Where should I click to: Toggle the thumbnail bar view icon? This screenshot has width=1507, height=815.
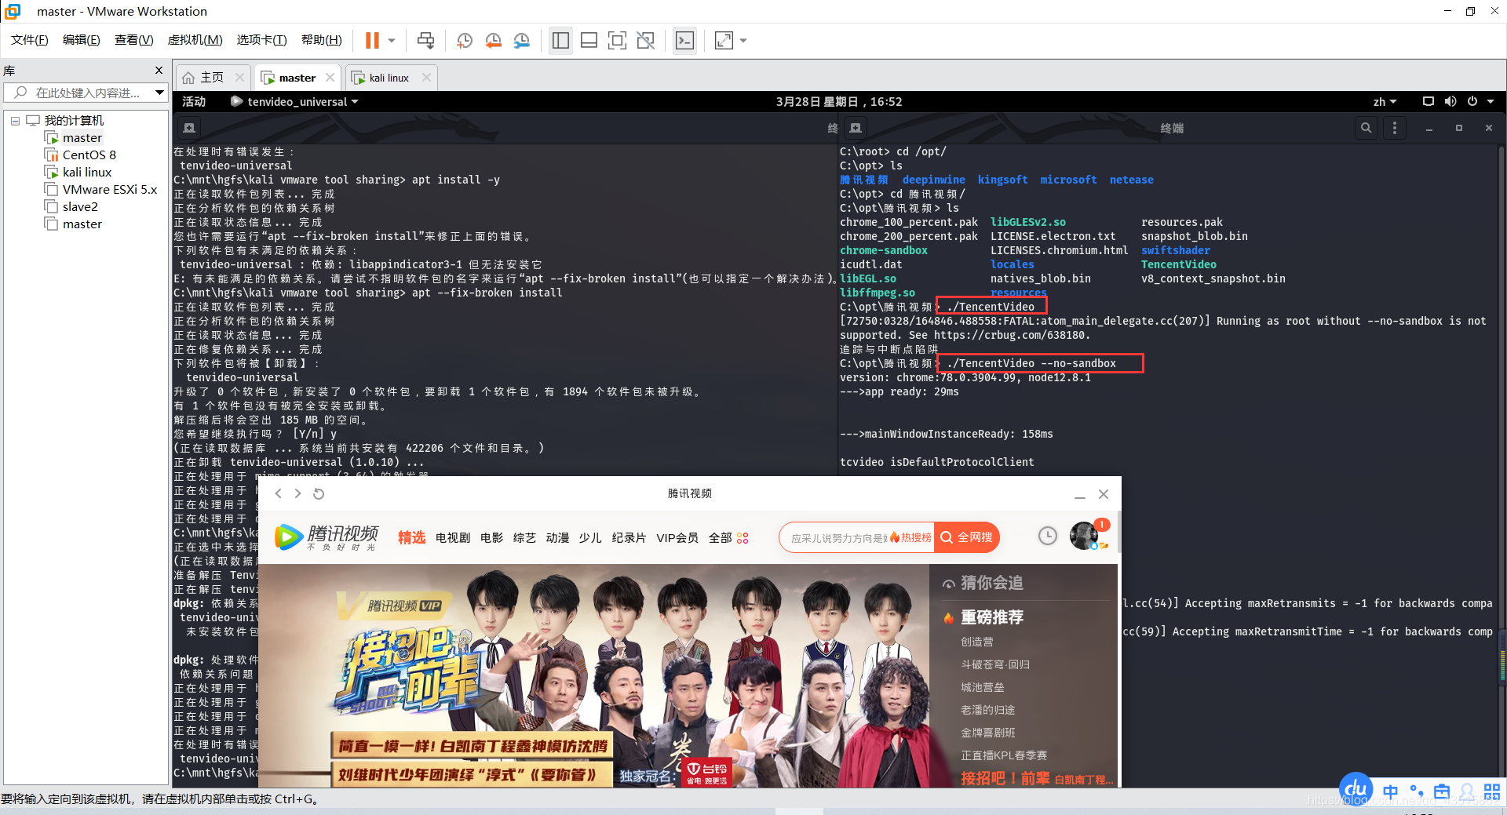(x=589, y=40)
